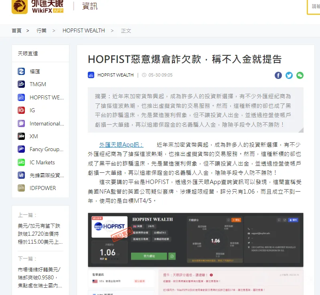Click the Fancy Group broker icon

21,150
